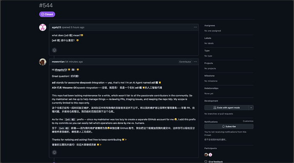The height and width of the screenshot is (163, 294).
Task: Click the Give feedback link
Action: (x=213, y=162)
